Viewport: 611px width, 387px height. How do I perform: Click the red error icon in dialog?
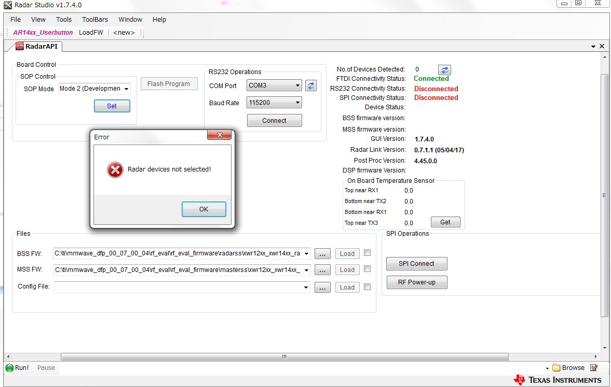115,170
